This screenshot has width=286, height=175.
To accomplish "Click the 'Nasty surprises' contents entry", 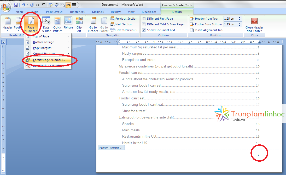I will 191,54.
